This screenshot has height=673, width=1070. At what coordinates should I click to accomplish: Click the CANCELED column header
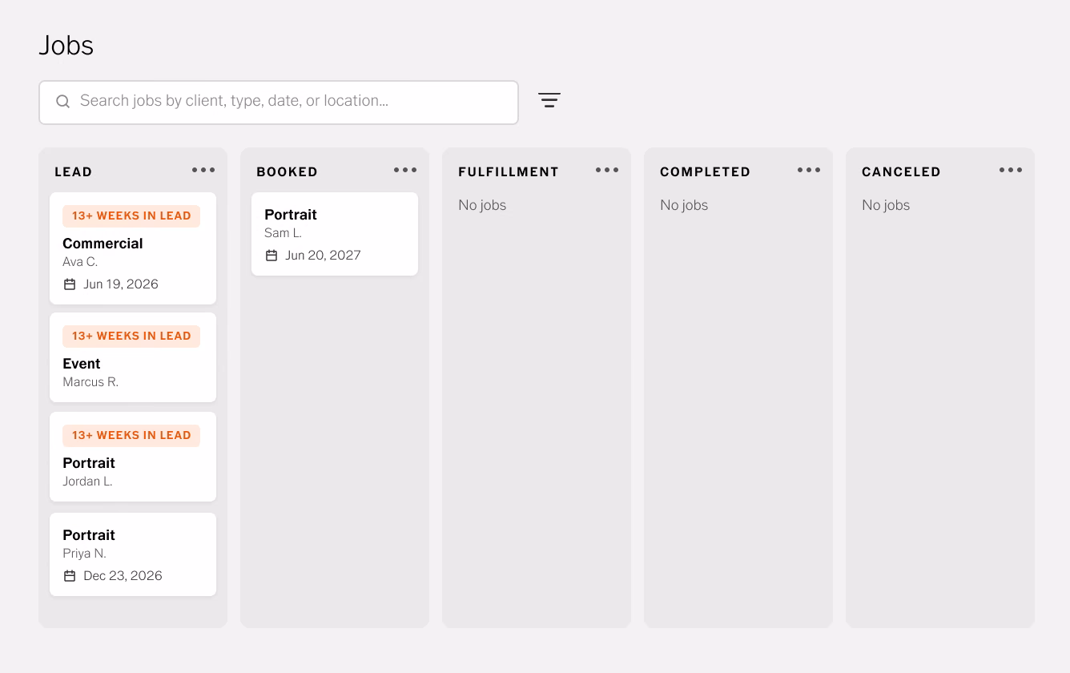pyautogui.click(x=901, y=171)
